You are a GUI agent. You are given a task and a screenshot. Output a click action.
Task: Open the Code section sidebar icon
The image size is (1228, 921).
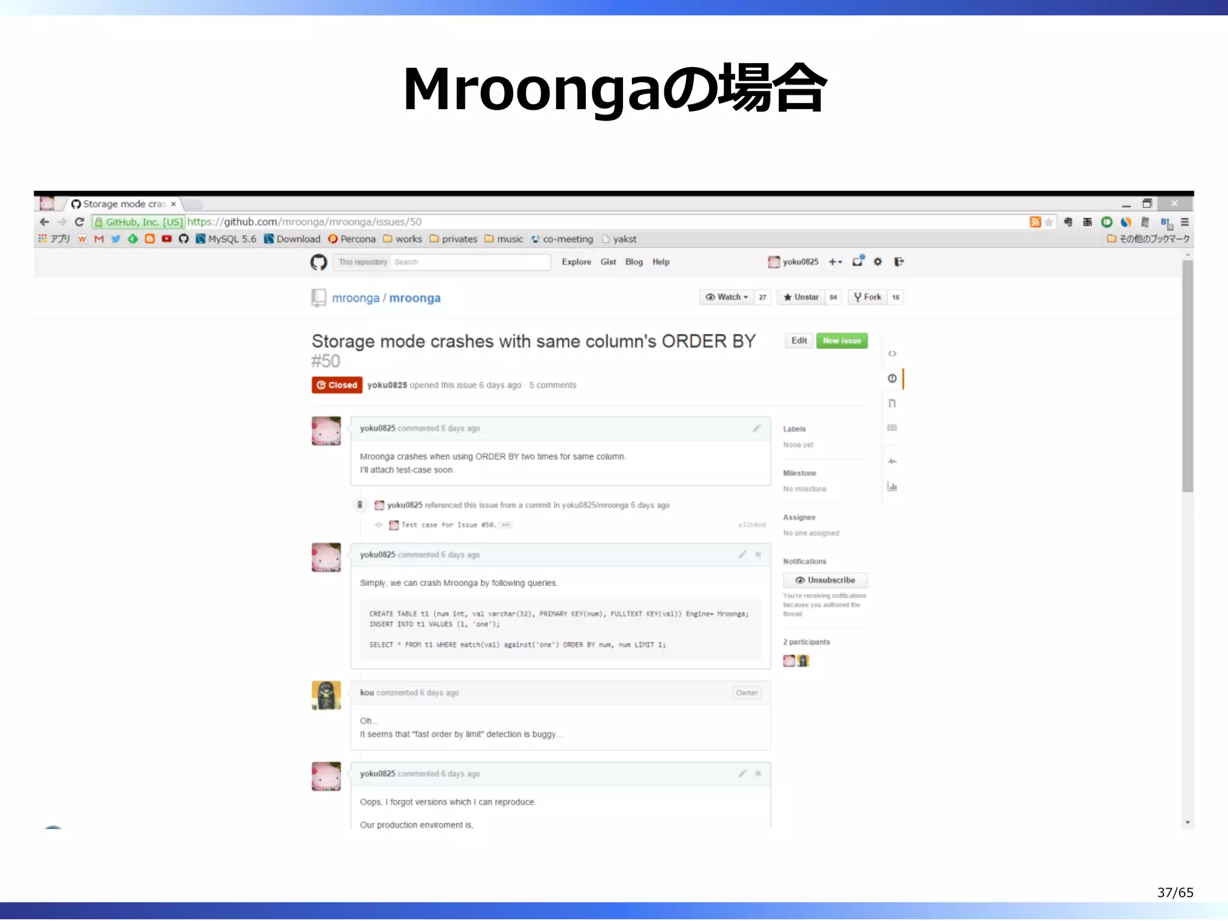pos(892,354)
